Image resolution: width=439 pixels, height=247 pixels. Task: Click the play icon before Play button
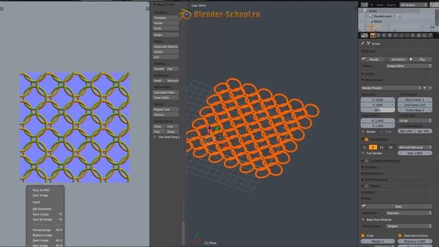[411, 59]
